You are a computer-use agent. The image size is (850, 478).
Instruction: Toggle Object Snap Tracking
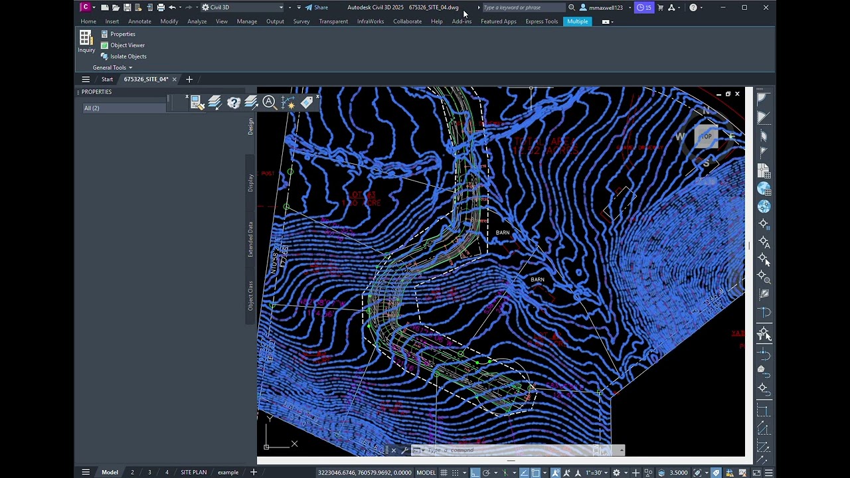tap(524, 473)
